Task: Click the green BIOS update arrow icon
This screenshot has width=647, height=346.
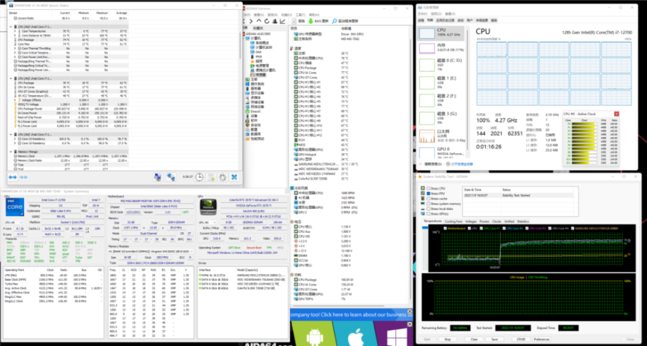Action: 311,20
